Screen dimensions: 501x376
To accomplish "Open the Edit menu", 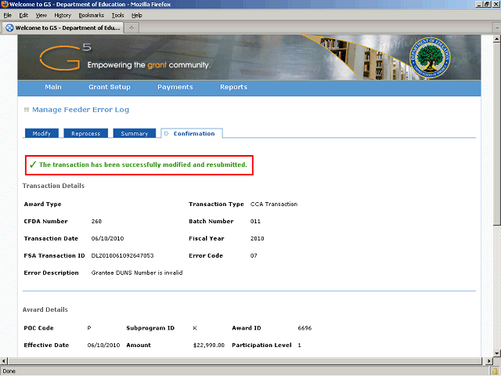I will tap(23, 16).
